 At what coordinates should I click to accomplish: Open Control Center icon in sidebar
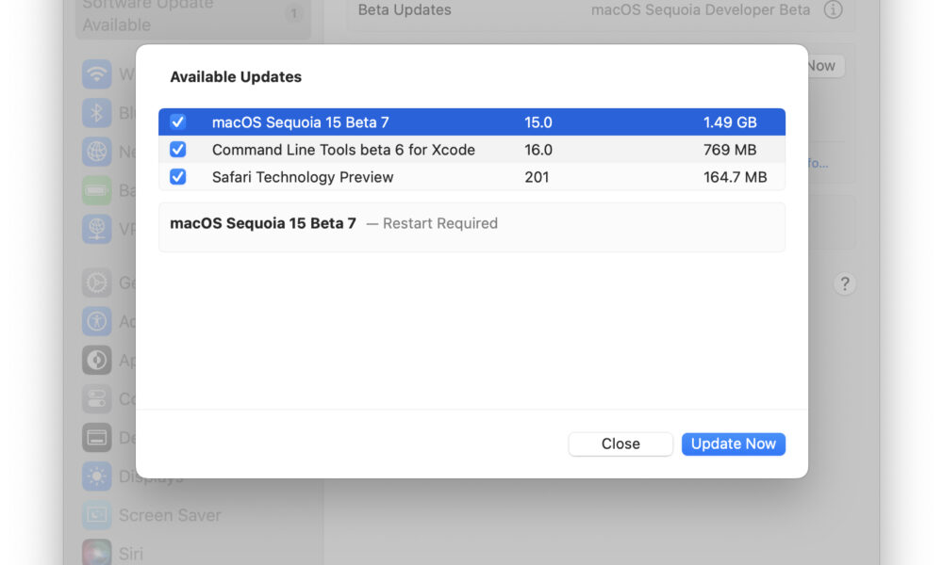point(97,398)
